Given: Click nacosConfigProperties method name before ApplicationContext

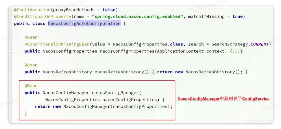Looking at the screenshot, I should pyautogui.click(x=127, y=51).
